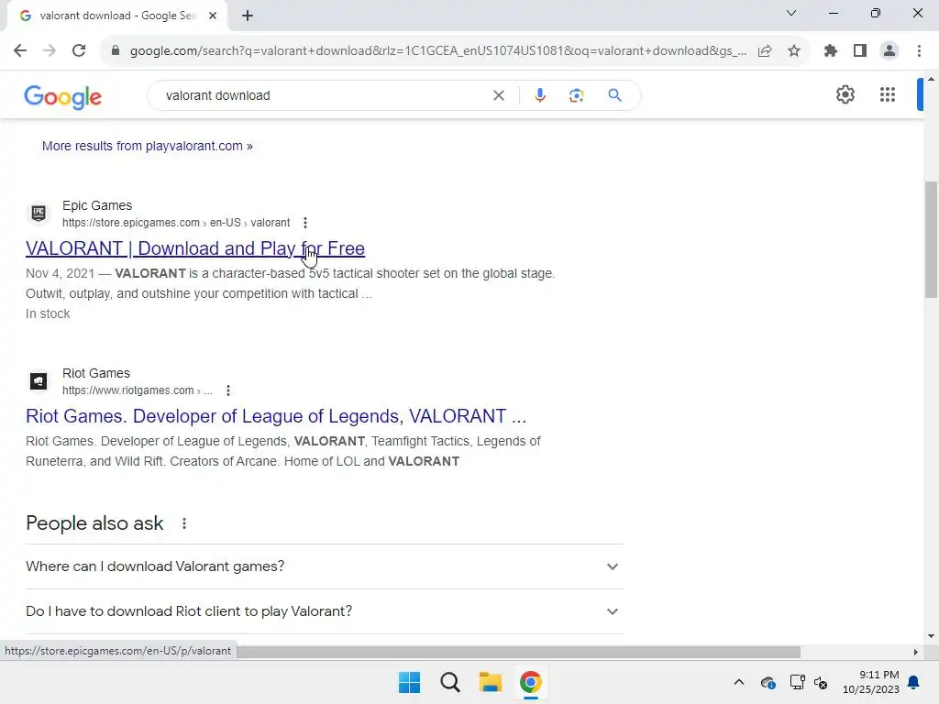
Task: Expand Where can I download Valorant games
Action: click(x=325, y=566)
